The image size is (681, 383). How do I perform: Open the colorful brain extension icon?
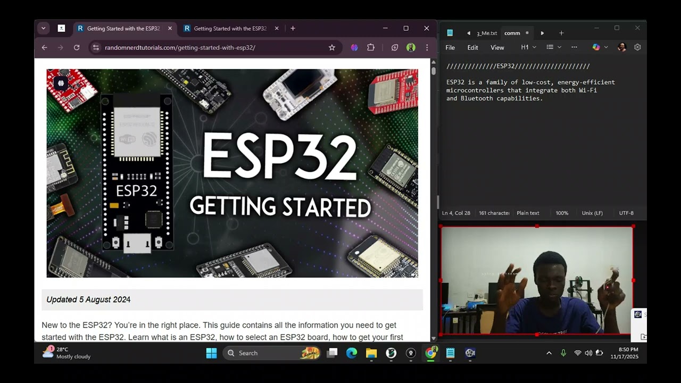pos(354,47)
